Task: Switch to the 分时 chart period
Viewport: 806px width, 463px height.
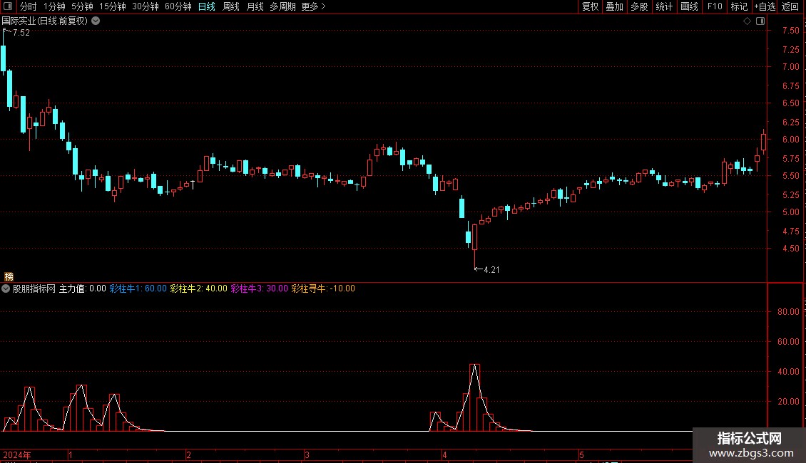Action: [x=29, y=6]
